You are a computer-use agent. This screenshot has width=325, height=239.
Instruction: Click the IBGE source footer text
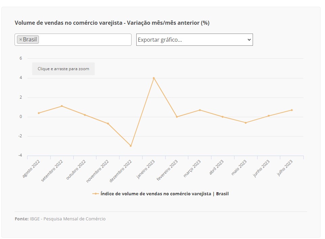tap(68, 219)
